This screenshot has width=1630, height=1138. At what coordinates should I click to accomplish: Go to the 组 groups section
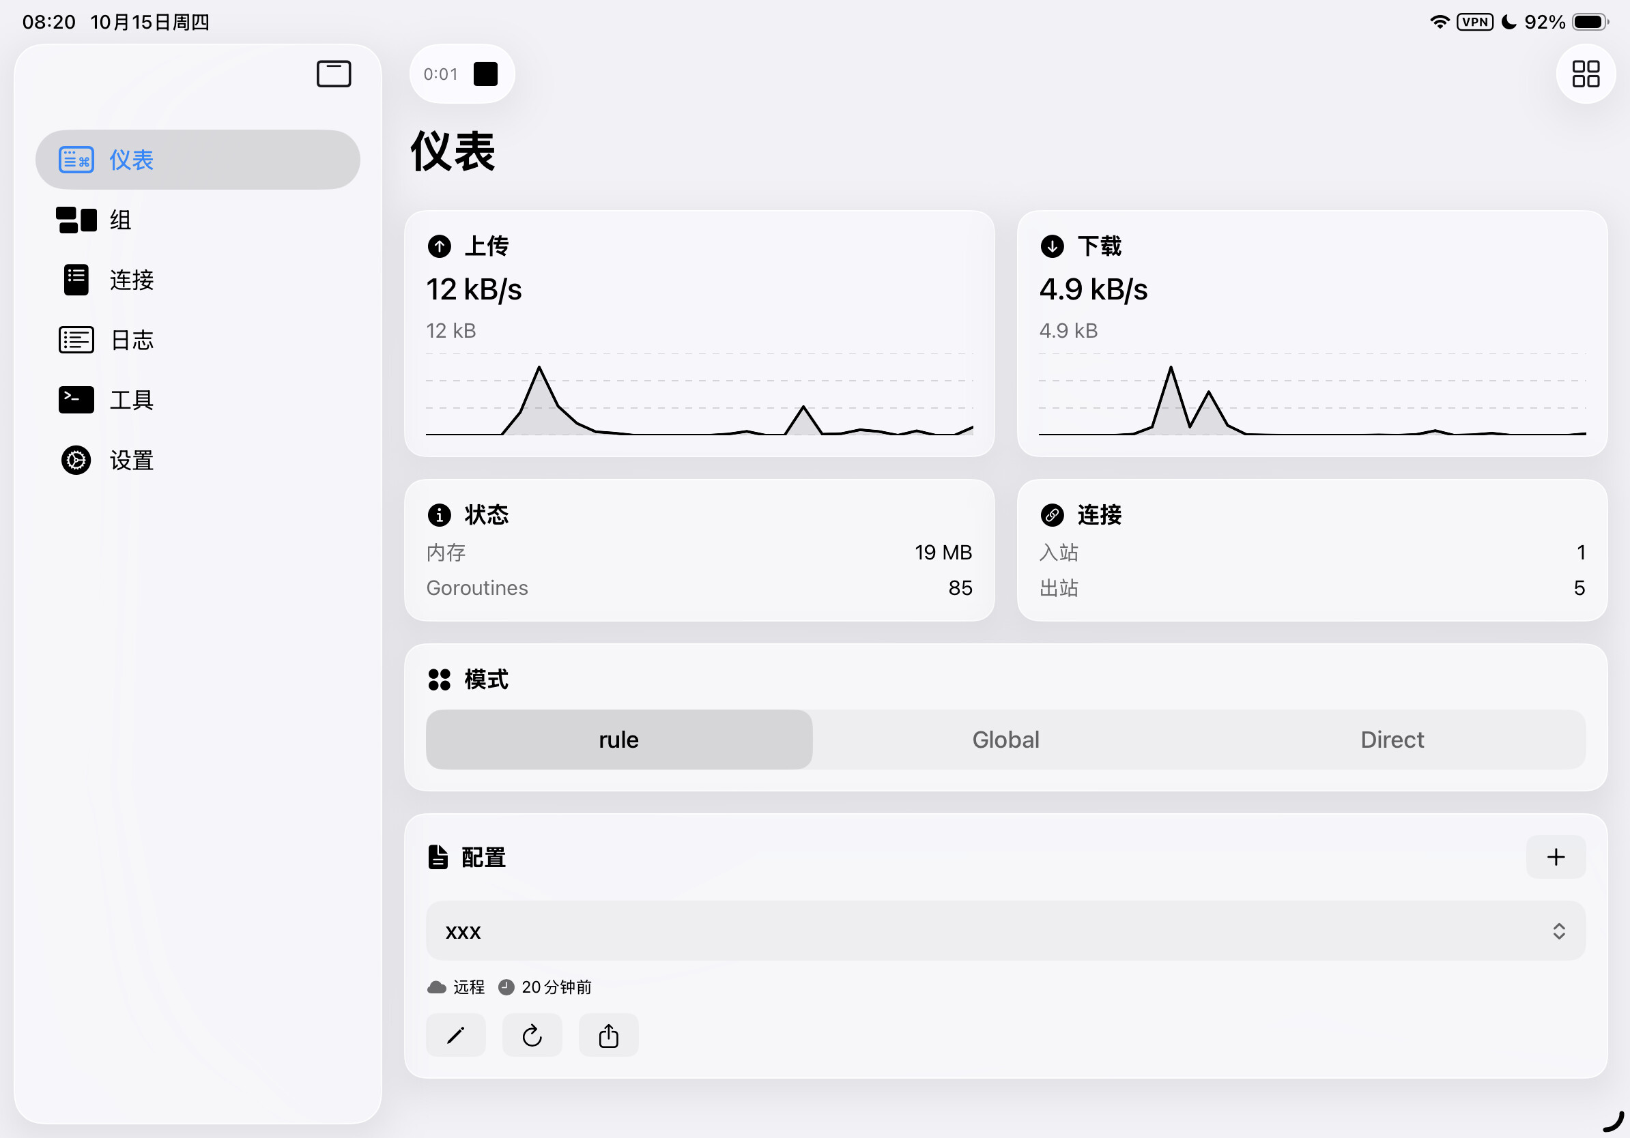(x=197, y=220)
